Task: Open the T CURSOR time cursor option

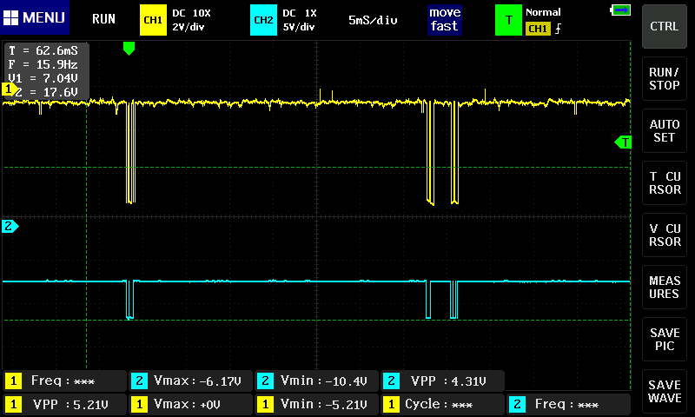Action: [665, 182]
